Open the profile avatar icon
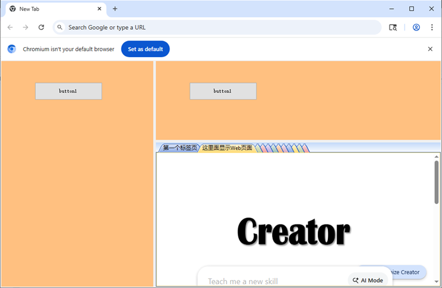This screenshot has width=442, height=288. click(x=416, y=27)
